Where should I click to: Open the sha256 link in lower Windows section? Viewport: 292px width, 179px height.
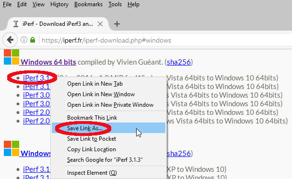[x=179, y=154]
